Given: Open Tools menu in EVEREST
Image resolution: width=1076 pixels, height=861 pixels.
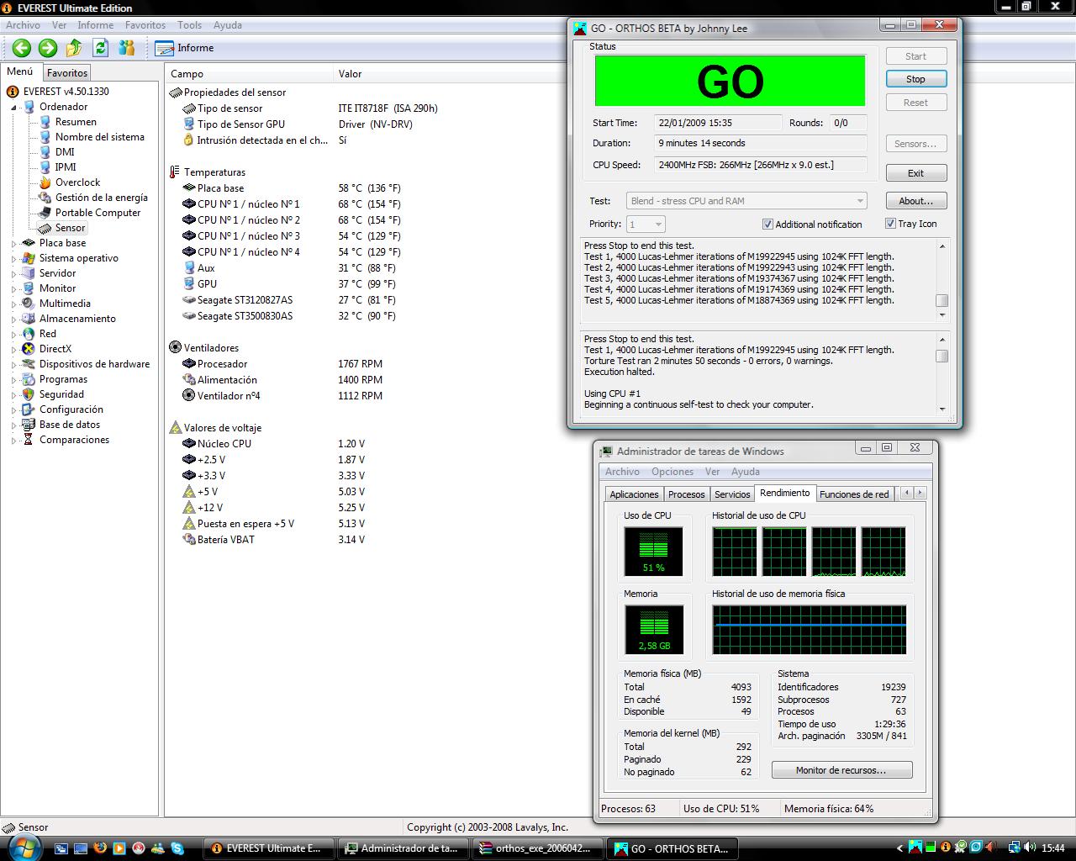Looking at the screenshot, I should pyautogui.click(x=189, y=25).
